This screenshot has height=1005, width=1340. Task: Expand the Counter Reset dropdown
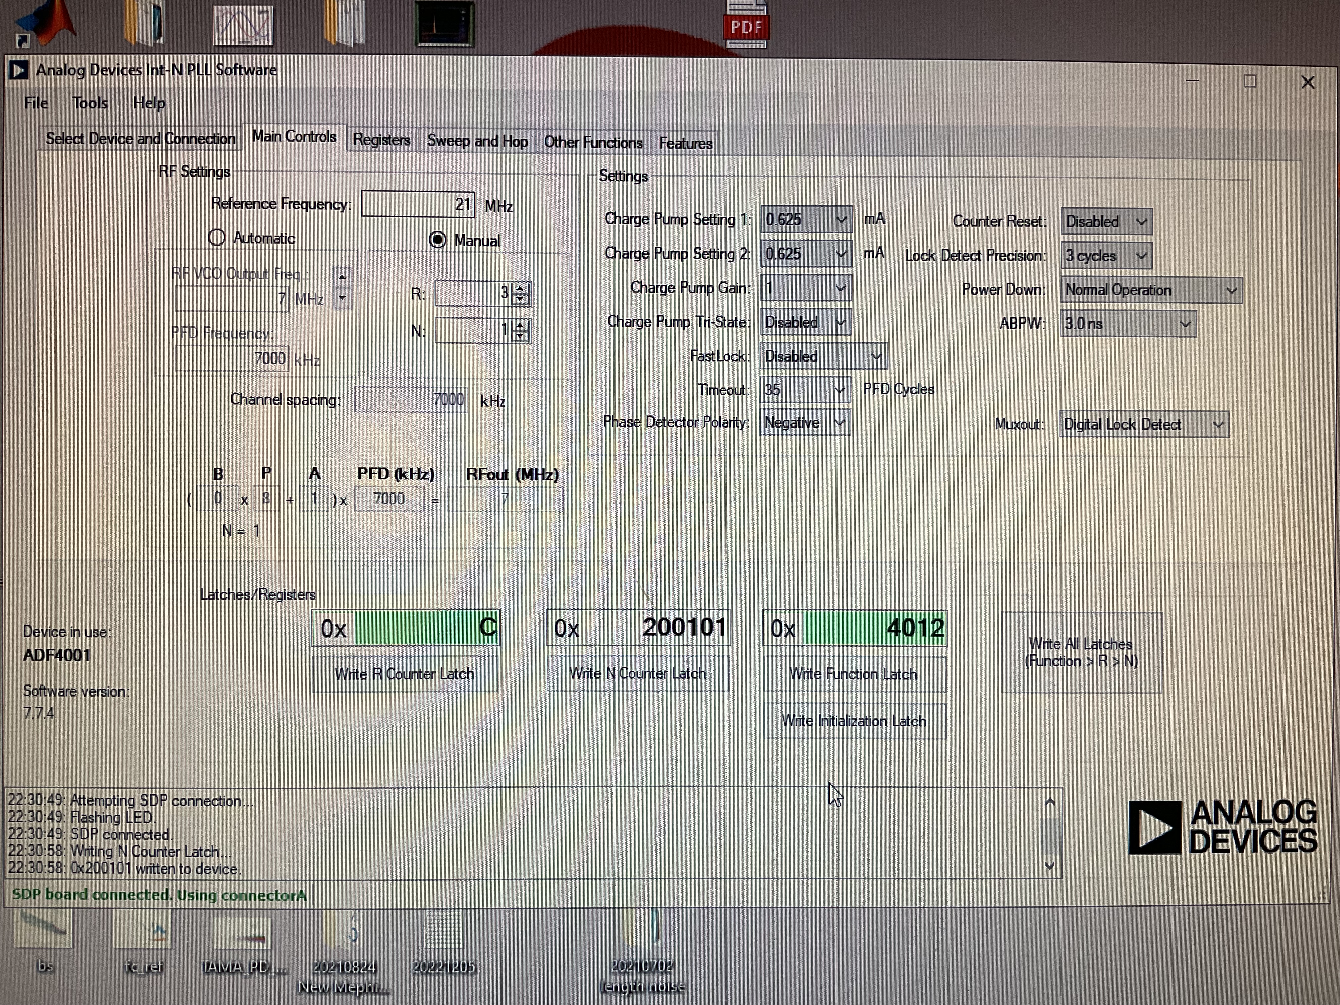(x=1106, y=222)
